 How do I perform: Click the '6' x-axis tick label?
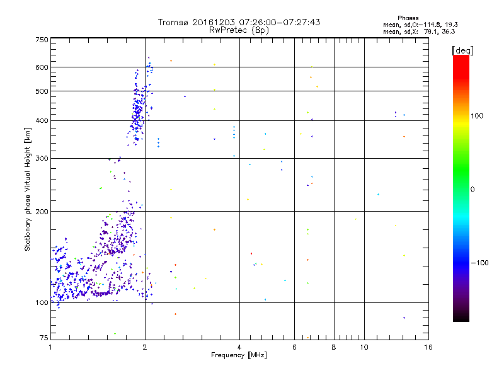294,347
